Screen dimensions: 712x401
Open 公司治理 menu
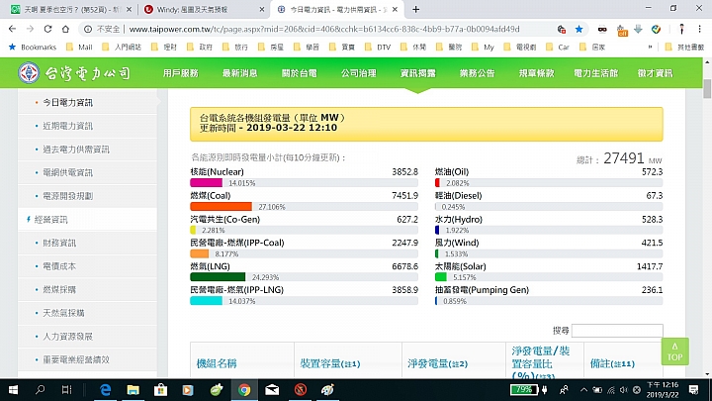359,72
